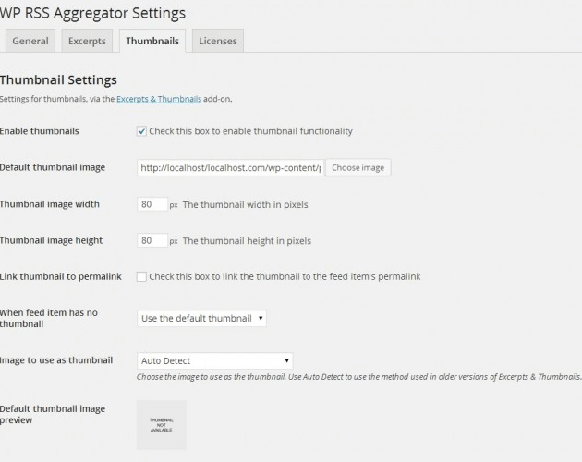Click the 'Link thumbnail to permalink' label
This screenshot has width=582, height=462.
[x=61, y=276]
